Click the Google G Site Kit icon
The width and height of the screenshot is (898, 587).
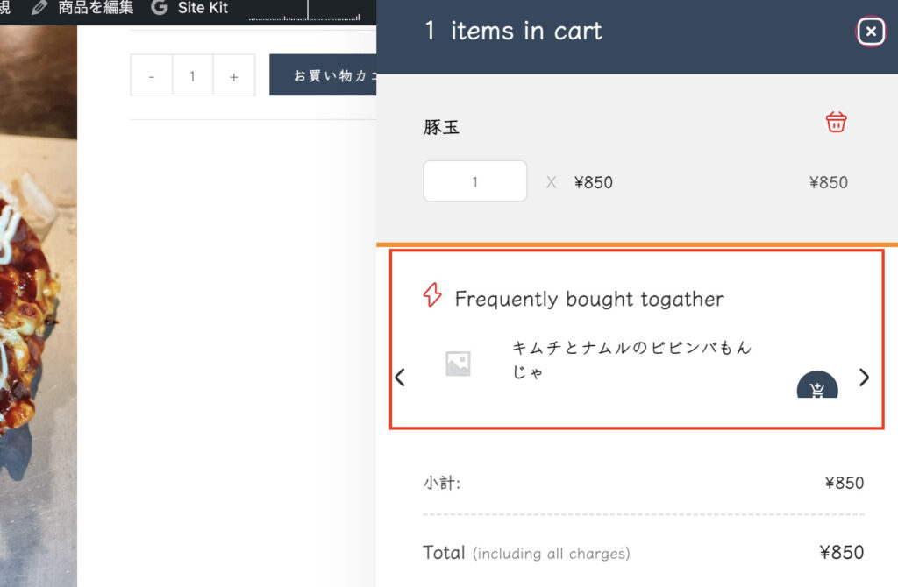point(159,8)
